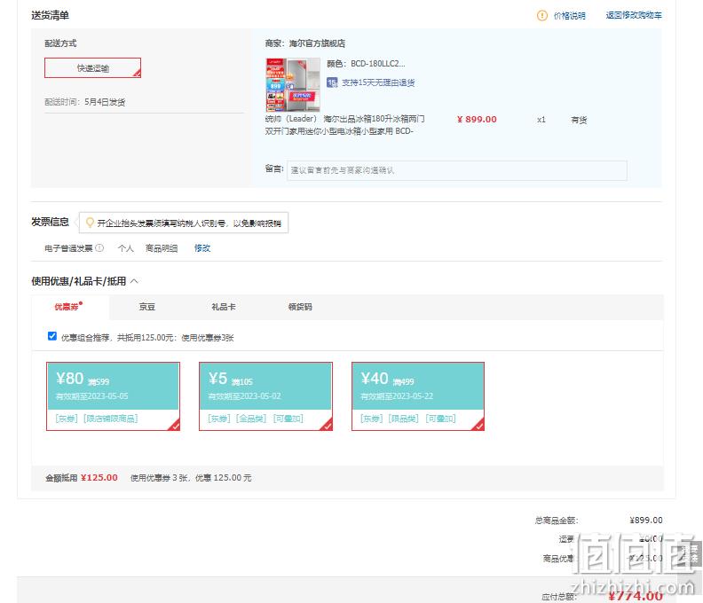Viewport: 703px width, 603px height.
Task: Open the refrigerator product thumbnail
Action: click(x=293, y=84)
